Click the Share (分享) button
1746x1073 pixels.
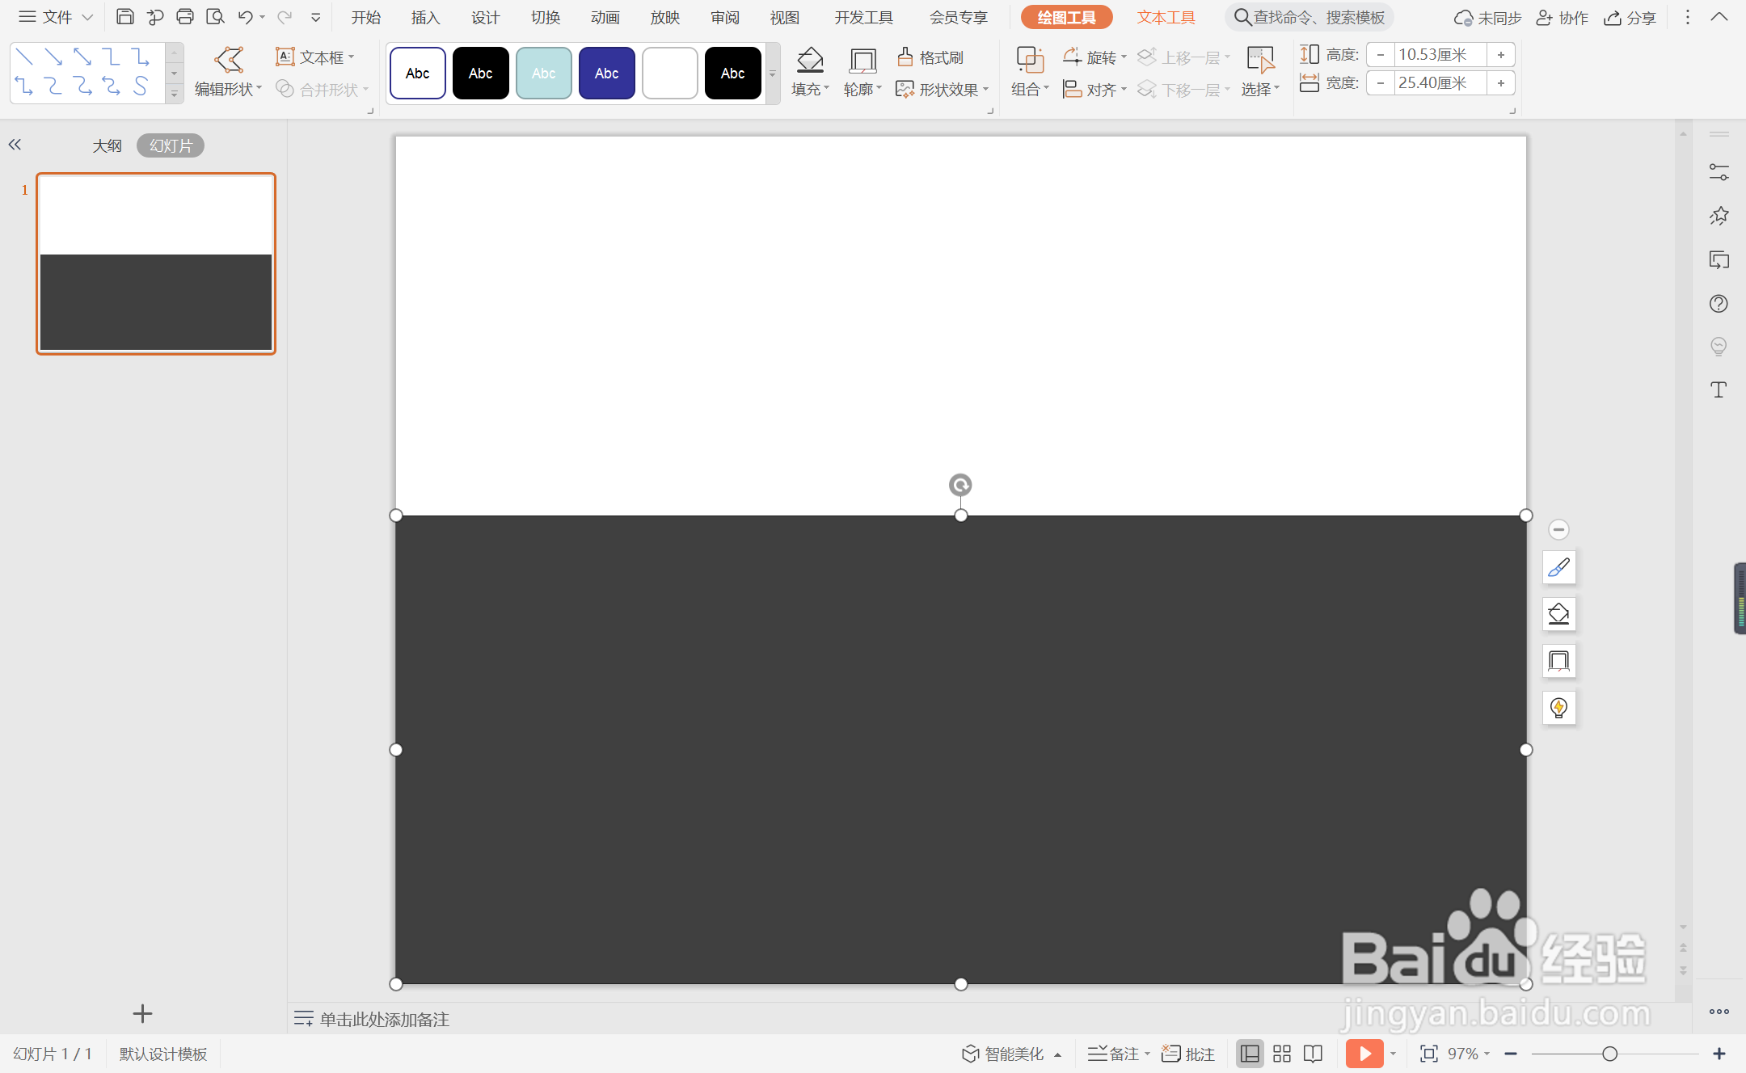pos(1630,18)
